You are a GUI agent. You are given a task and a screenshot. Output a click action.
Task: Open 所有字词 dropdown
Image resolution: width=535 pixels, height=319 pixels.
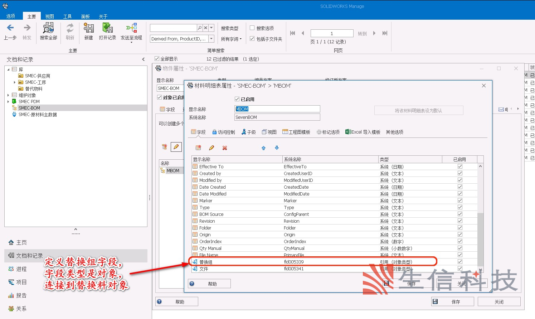[x=231, y=39]
